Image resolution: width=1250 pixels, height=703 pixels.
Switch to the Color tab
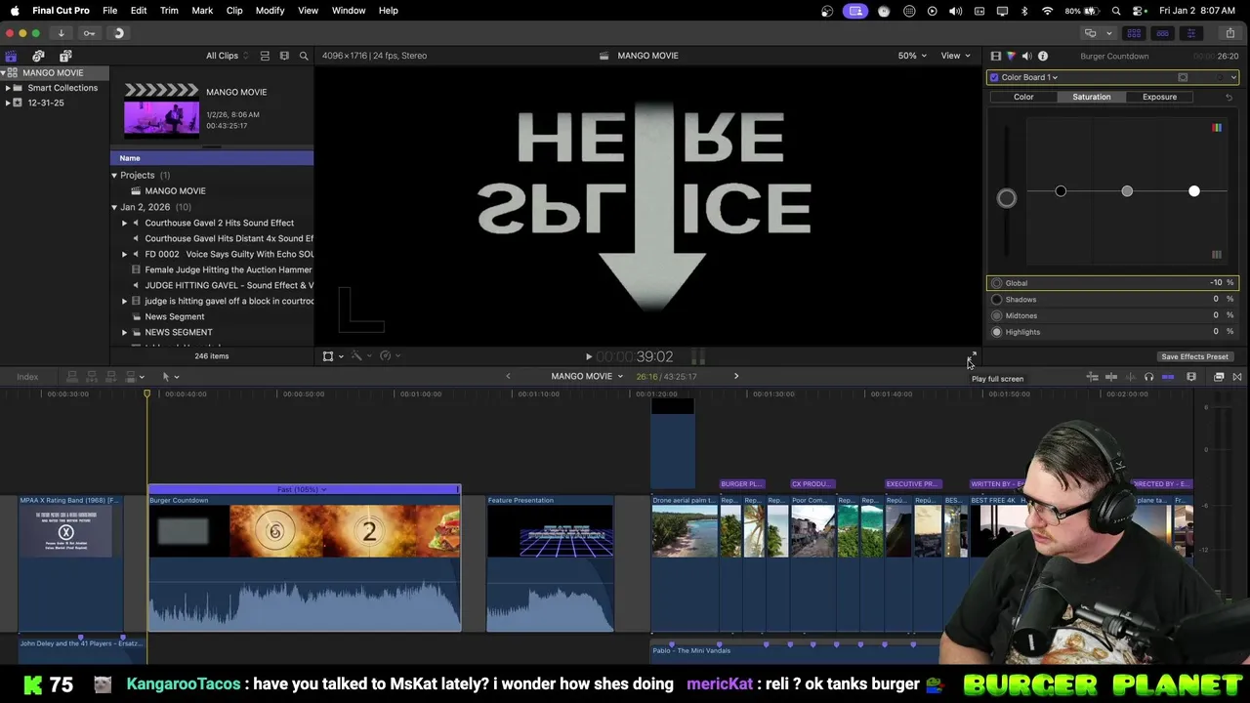coord(1023,97)
